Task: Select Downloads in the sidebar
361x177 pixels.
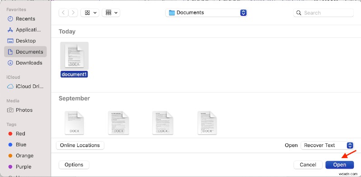Action: coord(25,63)
